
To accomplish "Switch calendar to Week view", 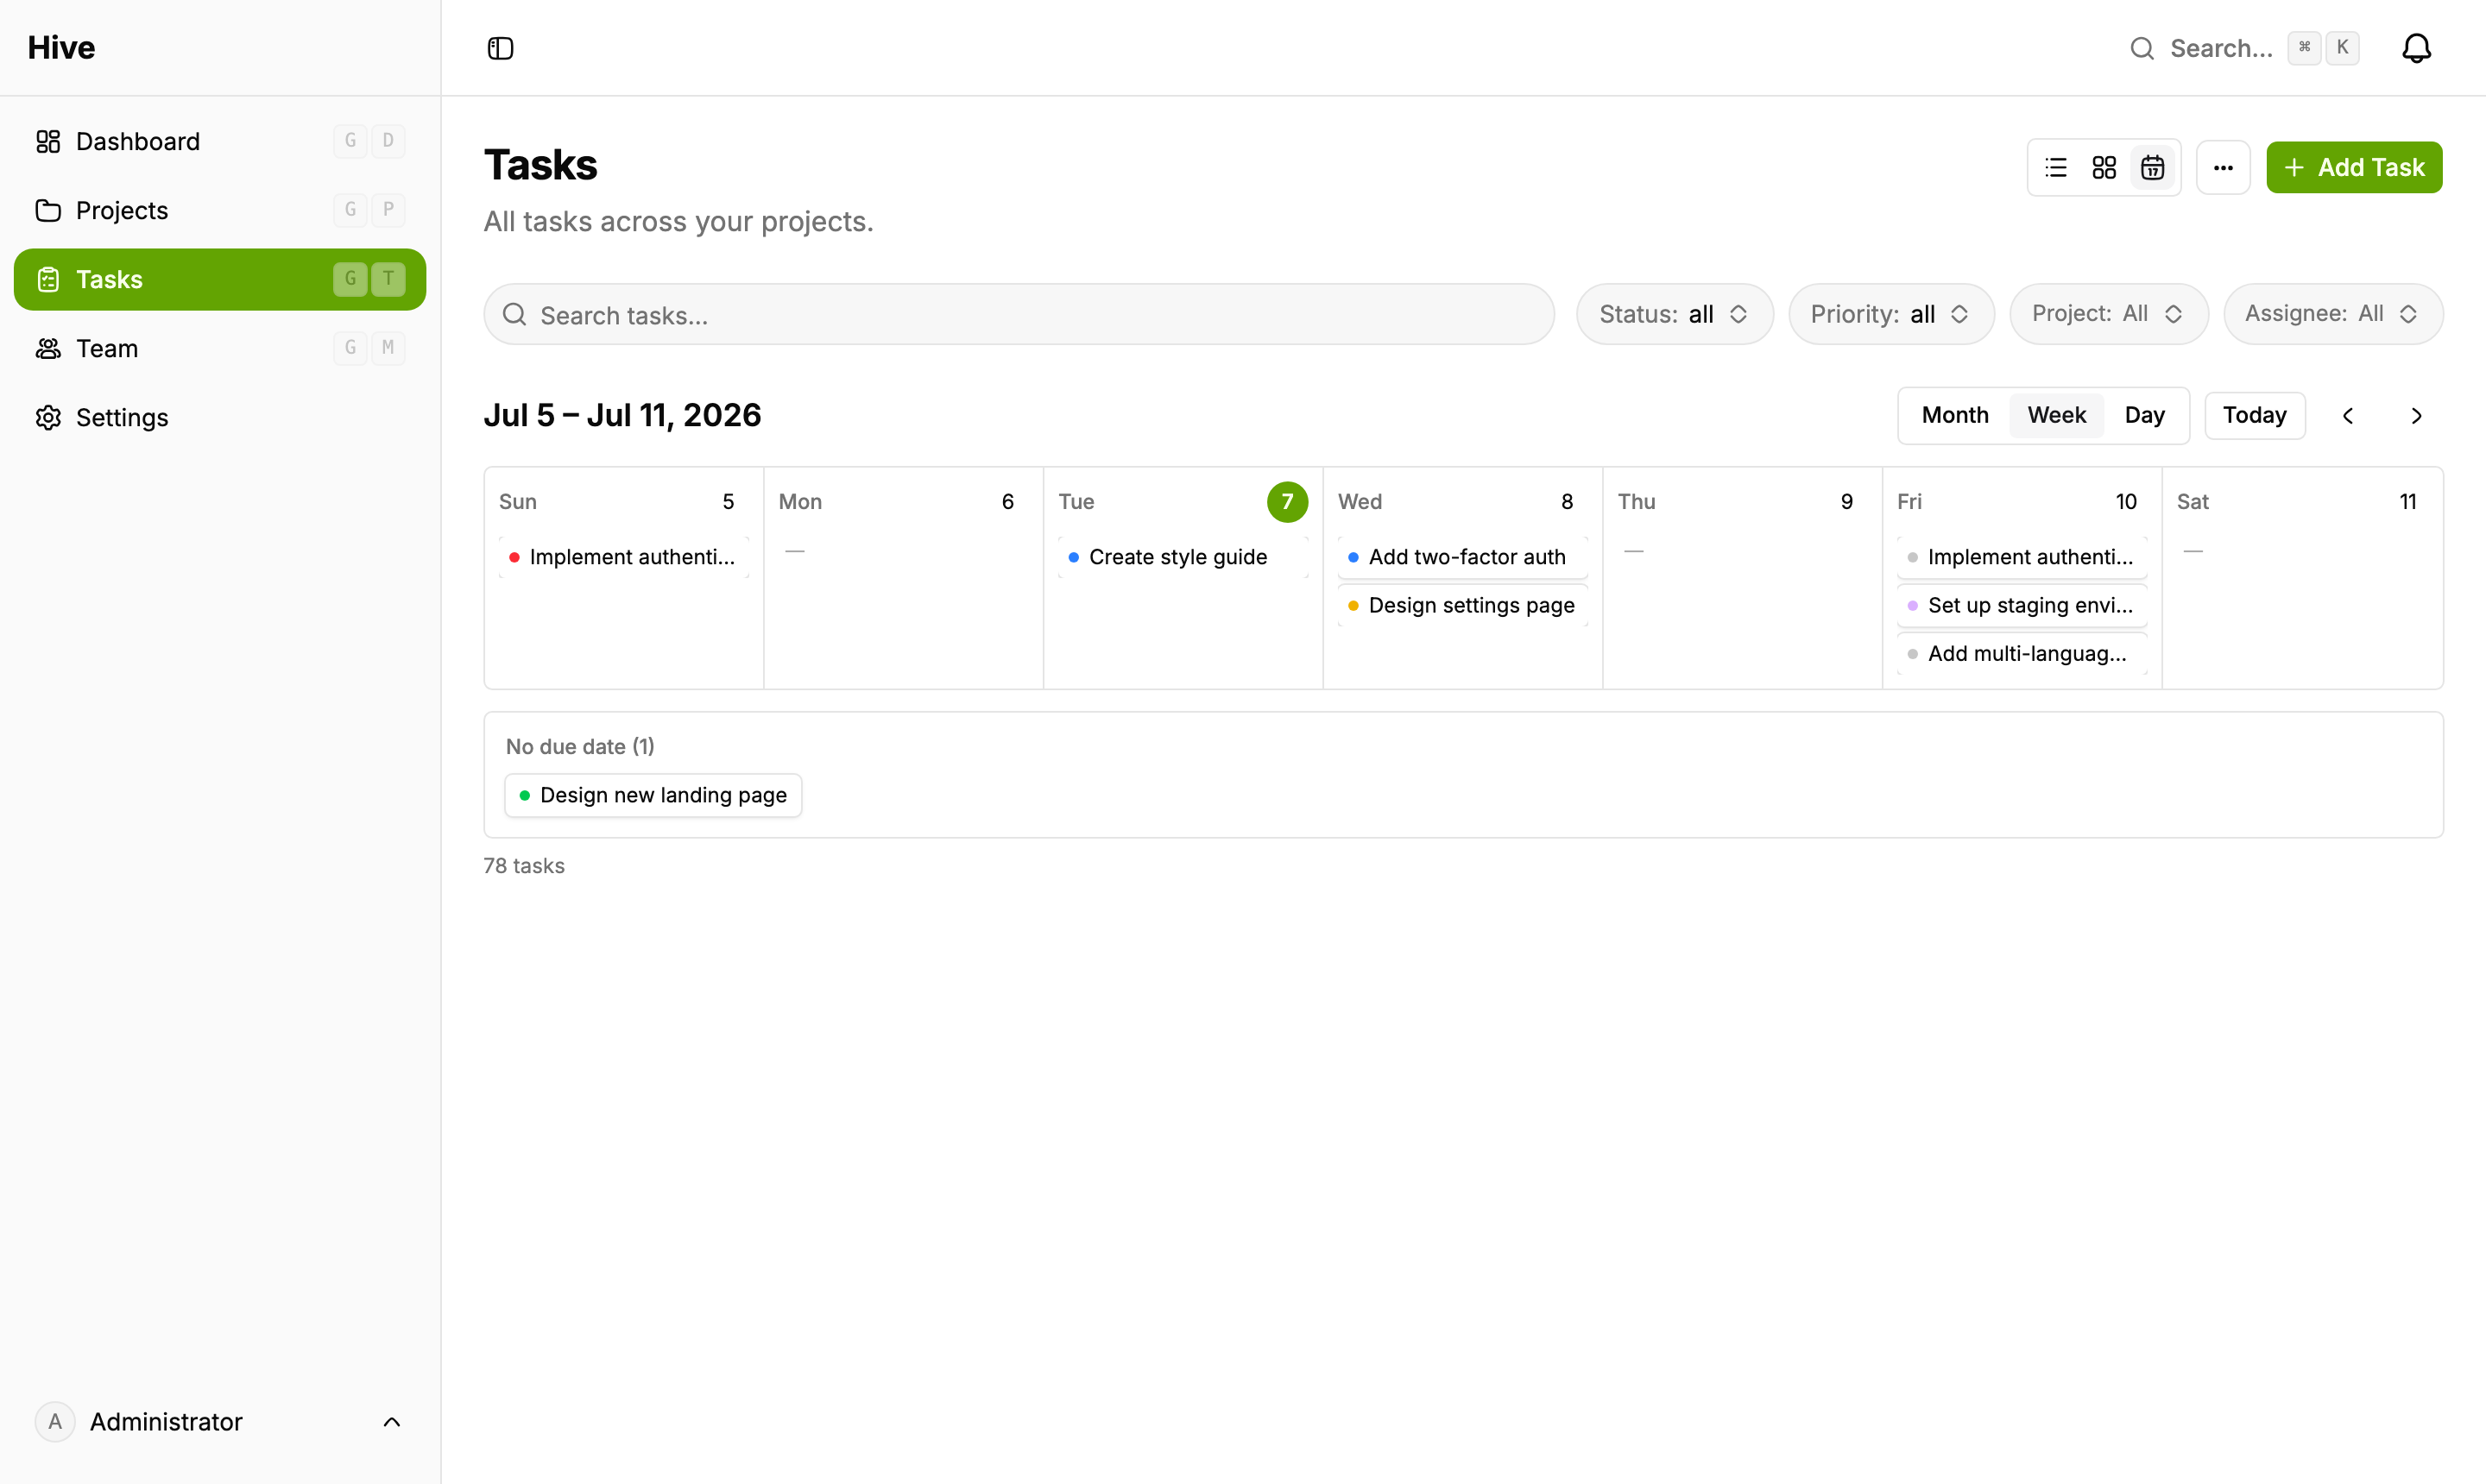I will 2056,415.
